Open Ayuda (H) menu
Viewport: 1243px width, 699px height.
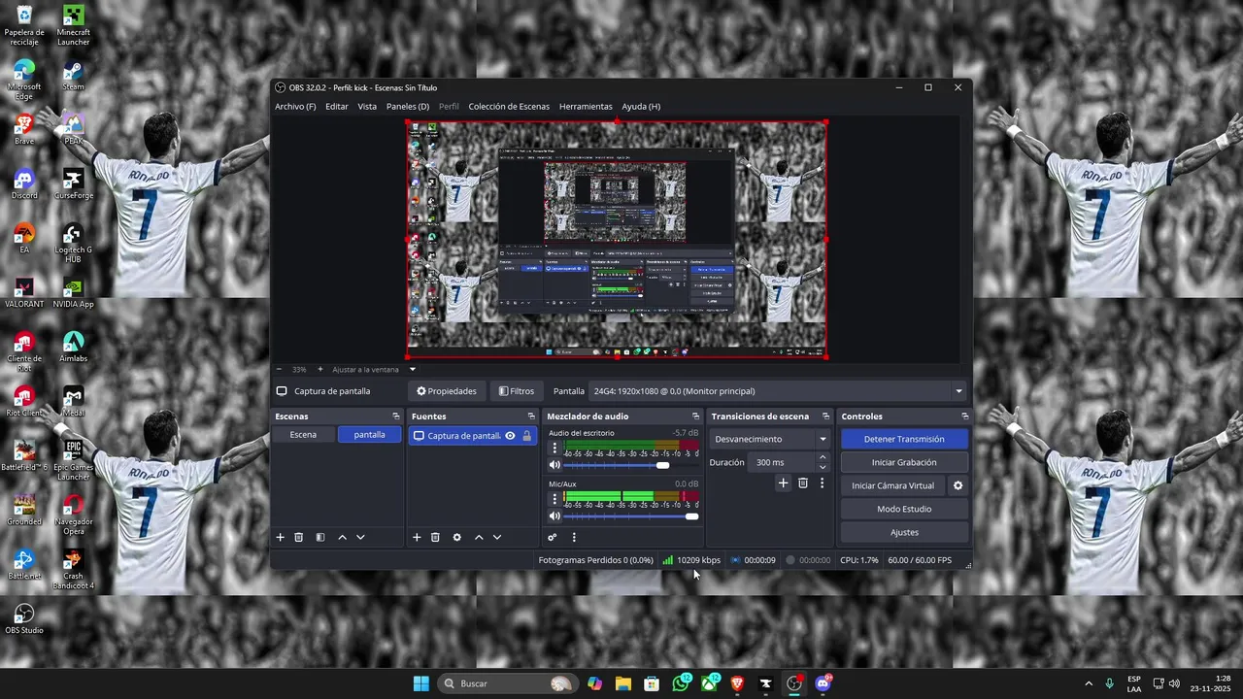[641, 106]
